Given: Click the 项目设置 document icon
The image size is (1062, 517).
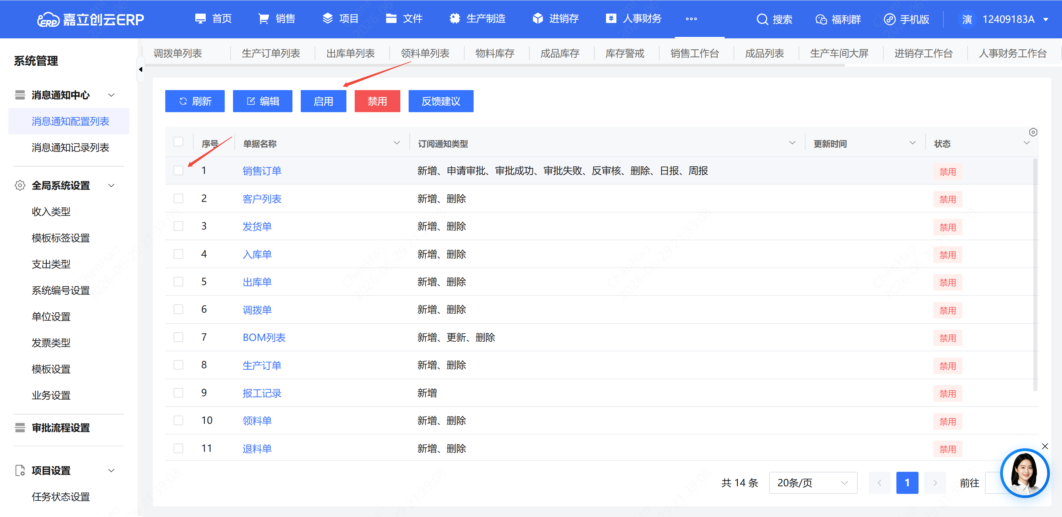Looking at the screenshot, I should click(x=20, y=470).
